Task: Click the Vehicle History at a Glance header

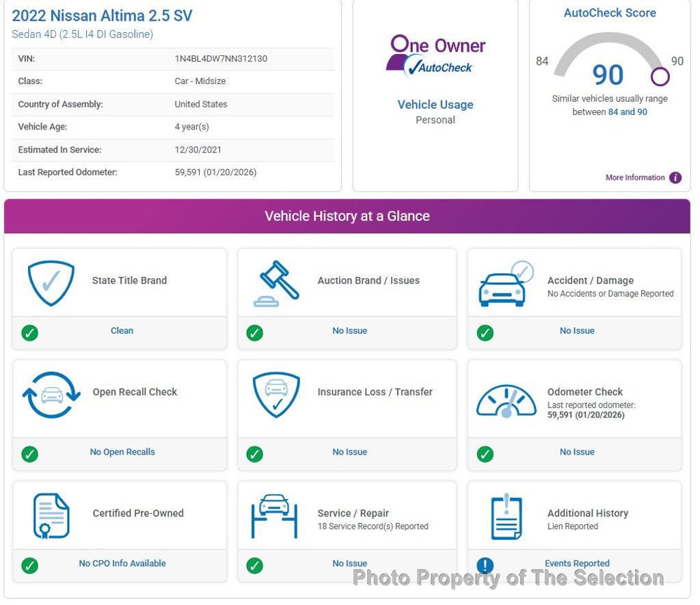Action: 347,216
